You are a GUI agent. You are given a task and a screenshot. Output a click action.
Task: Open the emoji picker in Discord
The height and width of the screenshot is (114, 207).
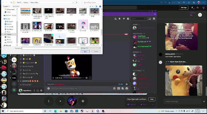click(127, 89)
